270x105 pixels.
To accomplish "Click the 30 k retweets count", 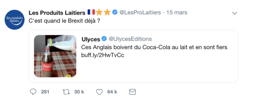I will [x=79, y=92].
